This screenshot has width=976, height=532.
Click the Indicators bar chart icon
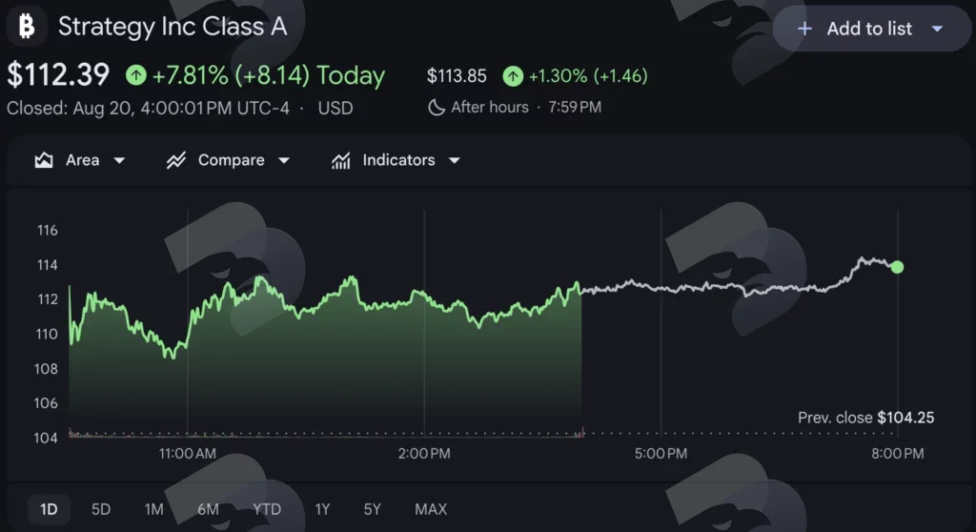[x=340, y=161]
